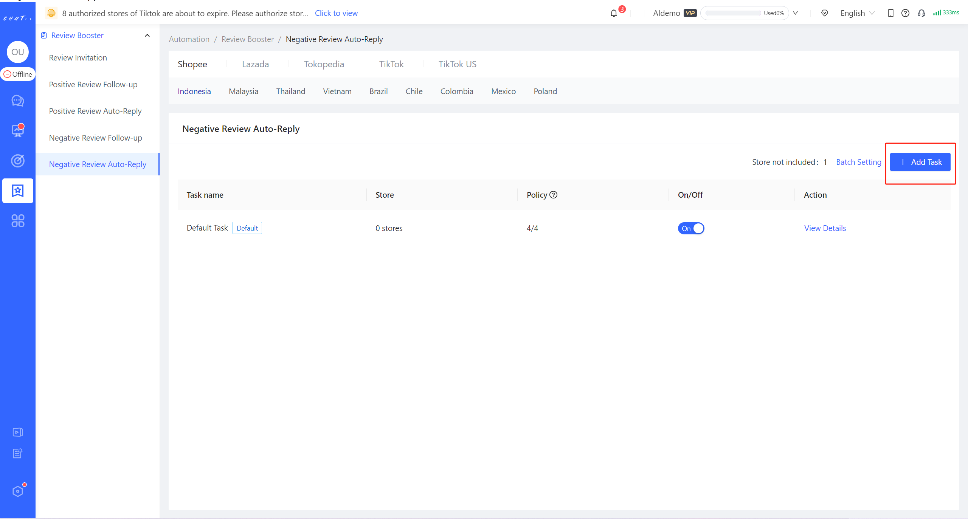The height and width of the screenshot is (519, 968).
Task: Click the 'Default Task' name
Action: (x=207, y=228)
